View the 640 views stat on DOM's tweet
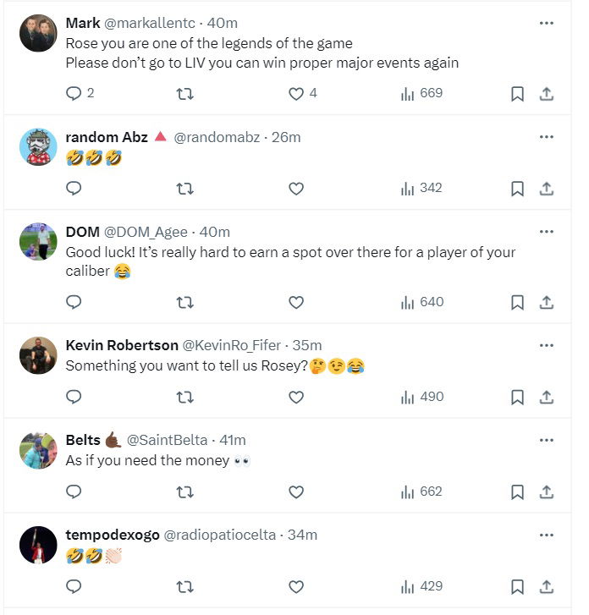Screen dimensions: 589x615 [x=421, y=302]
